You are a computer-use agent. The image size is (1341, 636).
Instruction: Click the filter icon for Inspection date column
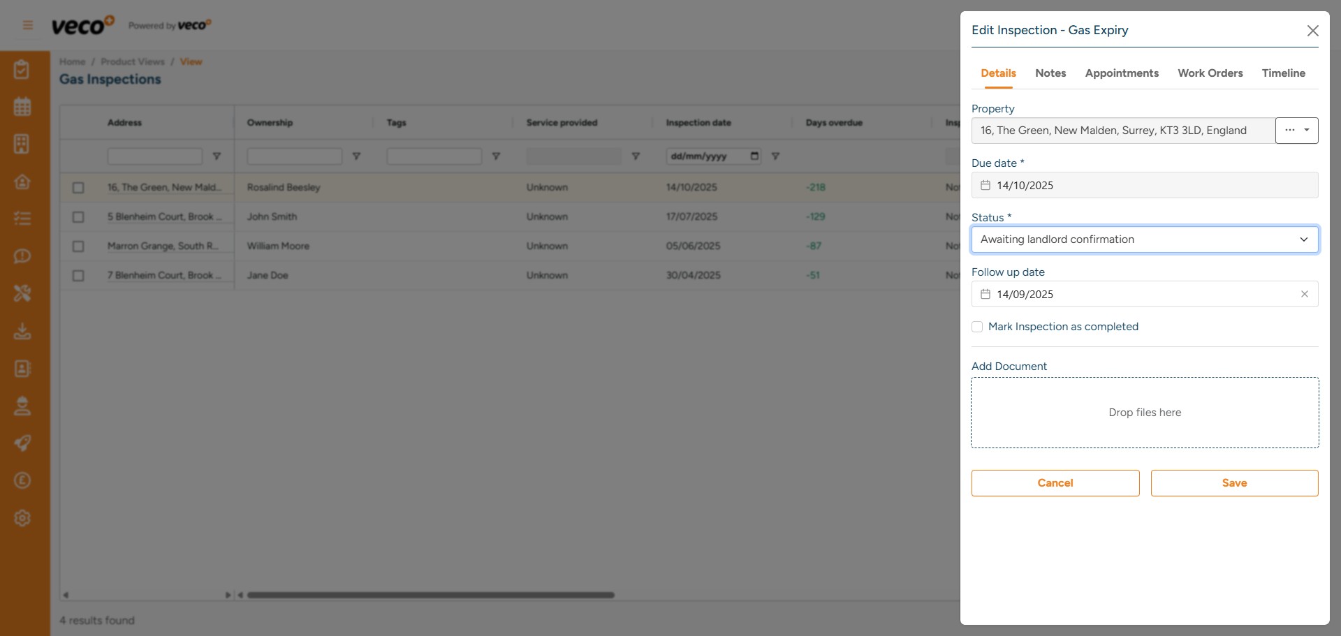point(775,156)
